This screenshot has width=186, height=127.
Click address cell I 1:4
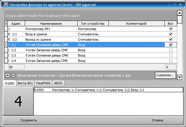point(16,61)
